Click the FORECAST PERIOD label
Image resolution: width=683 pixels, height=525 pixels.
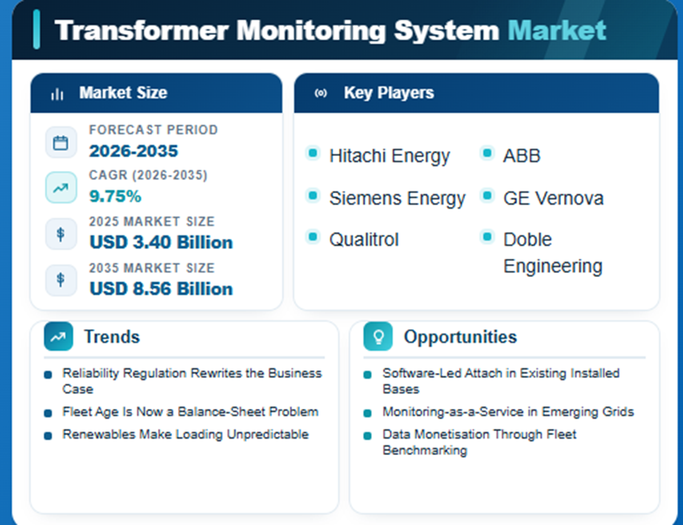[153, 130]
